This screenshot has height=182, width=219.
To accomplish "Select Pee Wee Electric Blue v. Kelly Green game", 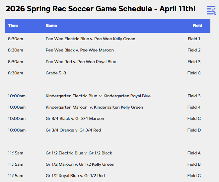I will click(x=90, y=39).
